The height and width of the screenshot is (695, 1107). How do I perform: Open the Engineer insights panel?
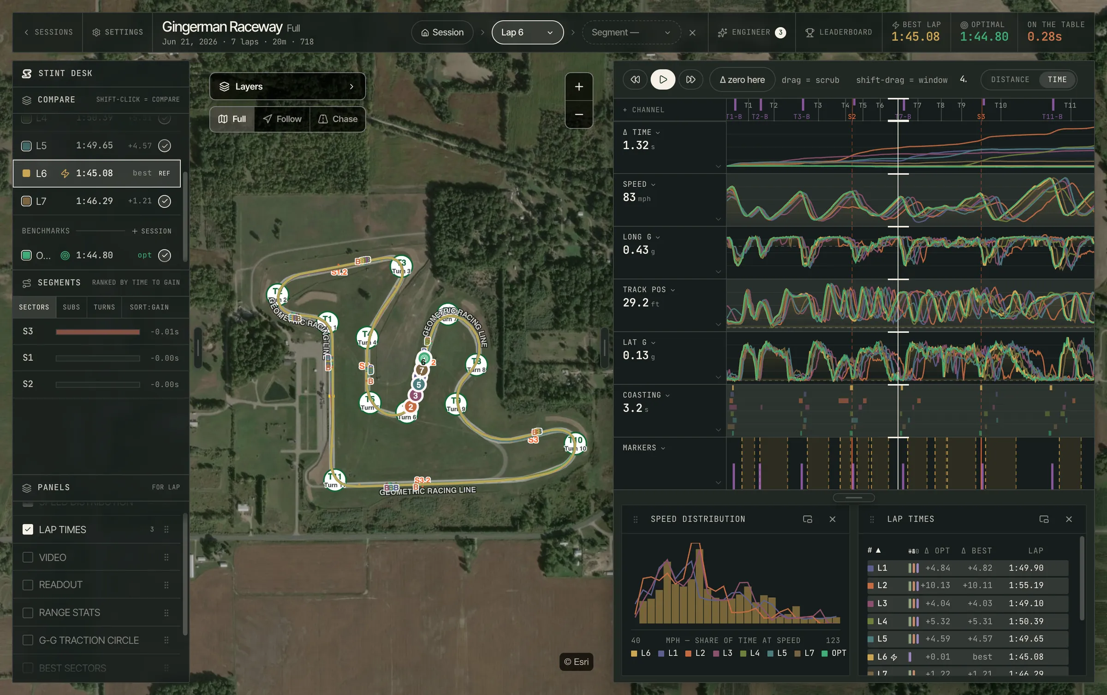coord(752,32)
